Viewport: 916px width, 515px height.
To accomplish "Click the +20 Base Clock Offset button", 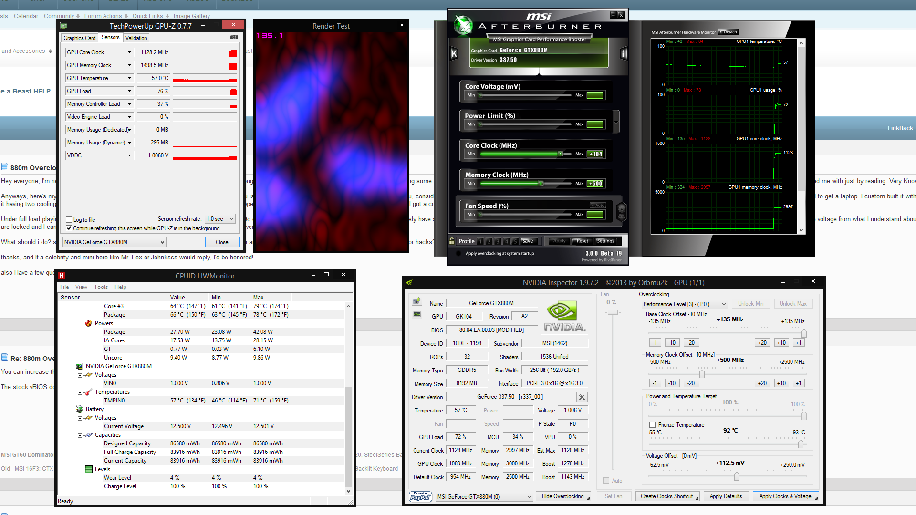I will pyautogui.click(x=762, y=343).
